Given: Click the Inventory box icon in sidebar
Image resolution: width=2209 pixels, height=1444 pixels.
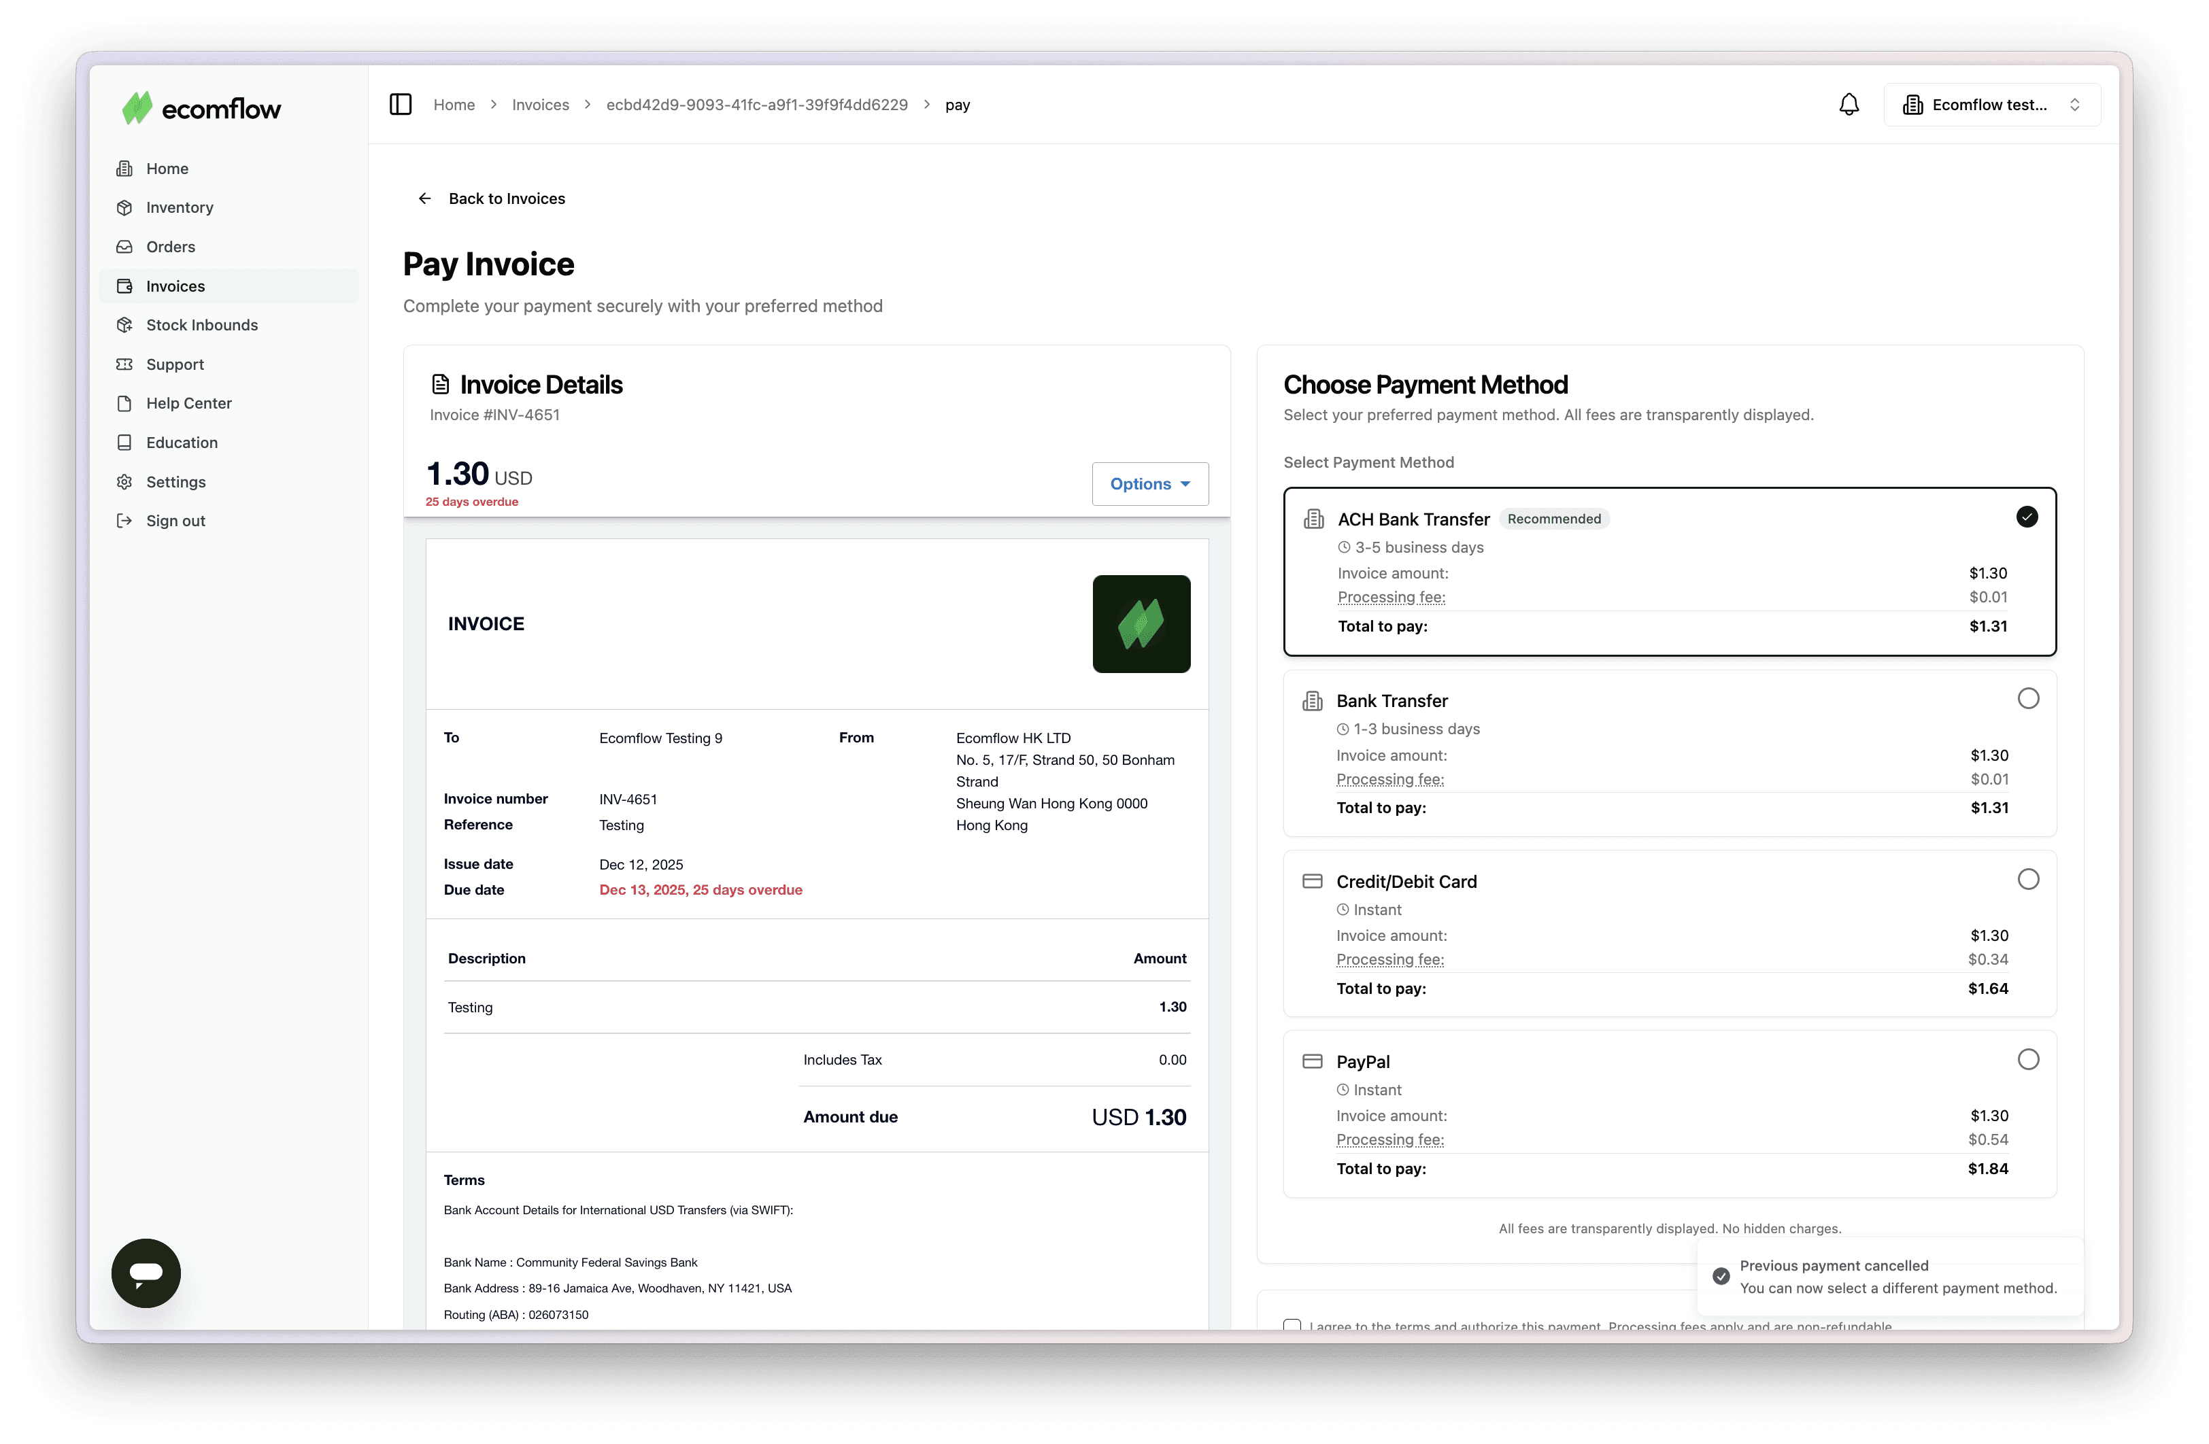Looking at the screenshot, I should click(124, 208).
